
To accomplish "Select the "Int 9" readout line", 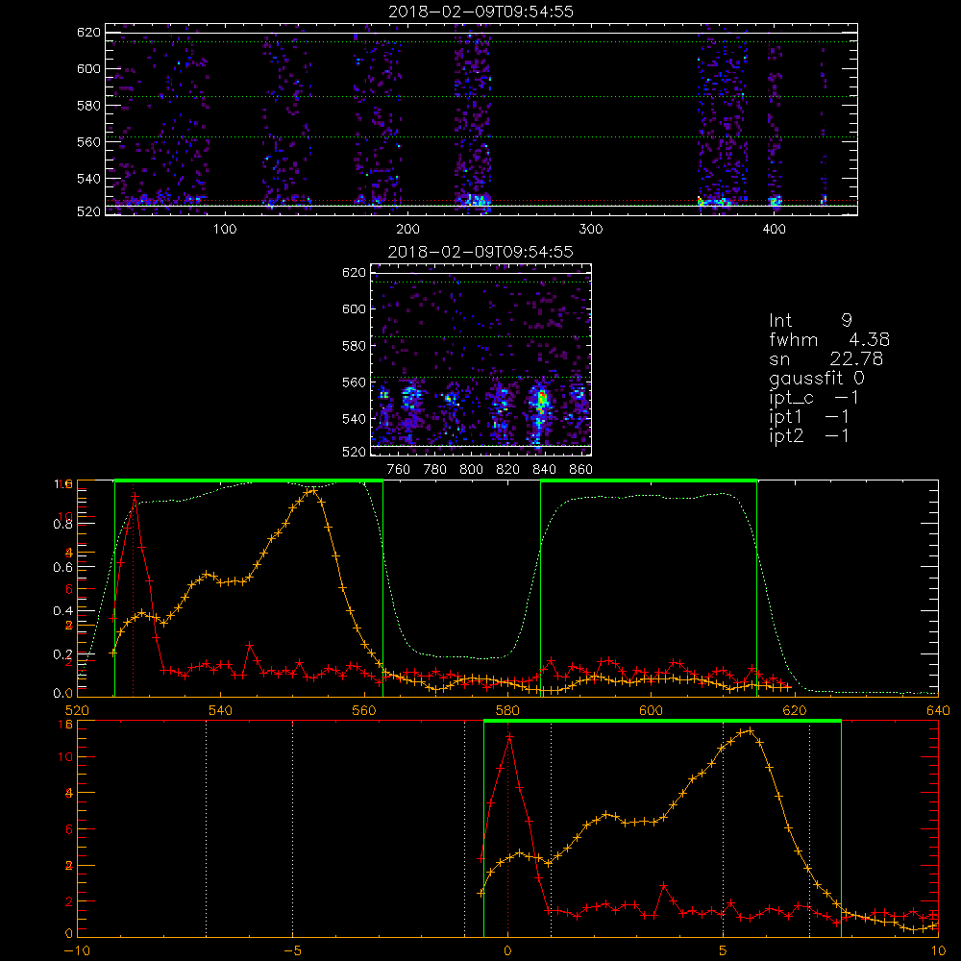I will point(810,321).
